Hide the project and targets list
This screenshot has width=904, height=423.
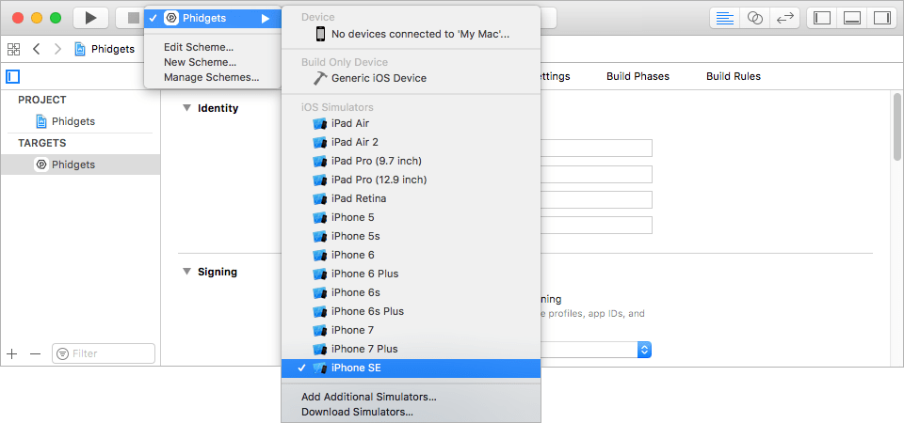coord(12,76)
